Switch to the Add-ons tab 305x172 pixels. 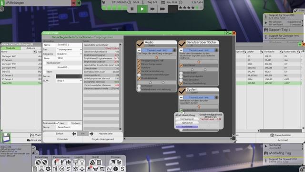coord(30,48)
